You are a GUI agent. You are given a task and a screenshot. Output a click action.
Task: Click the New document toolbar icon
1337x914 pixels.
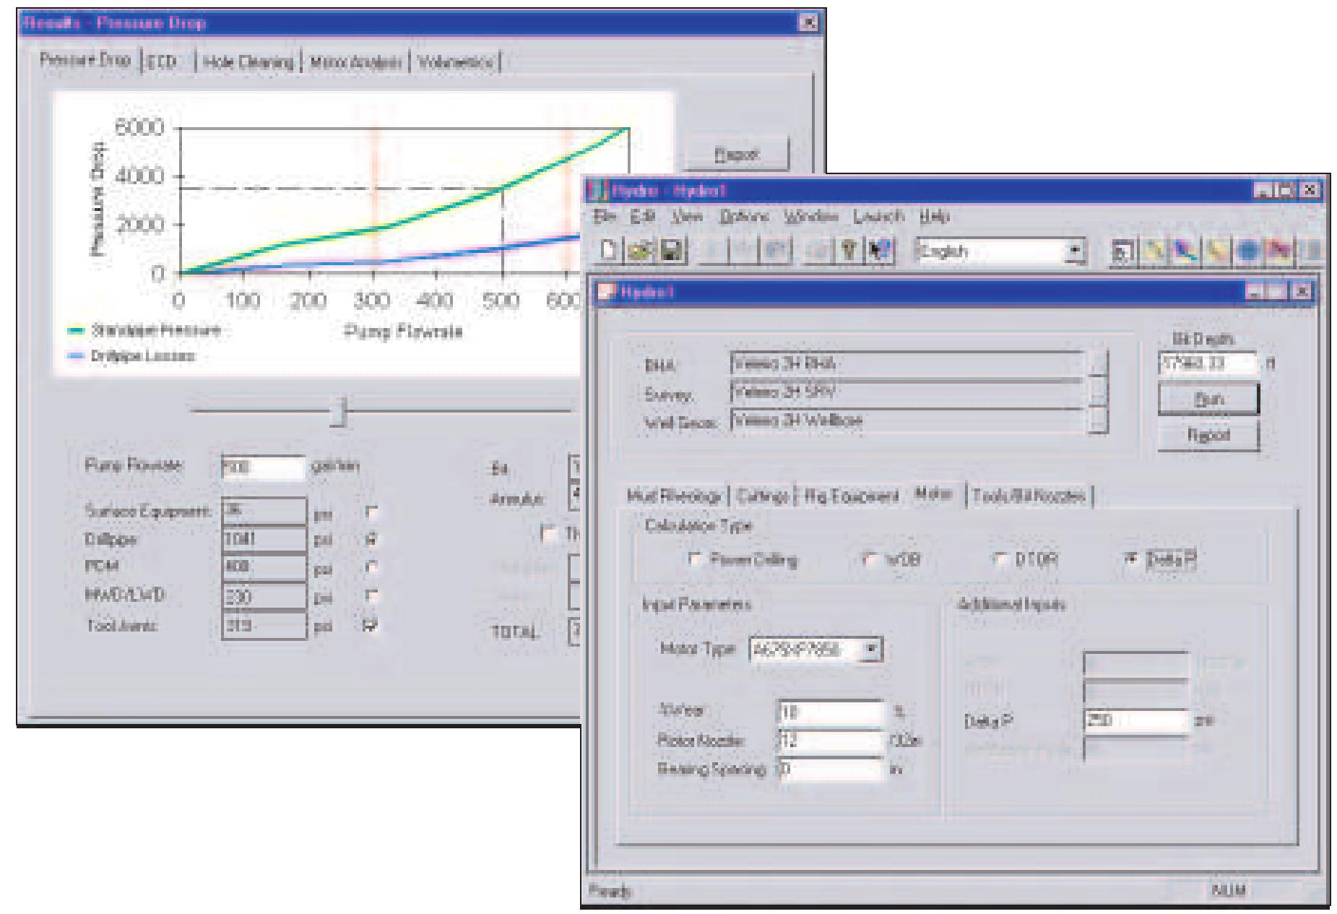(610, 251)
